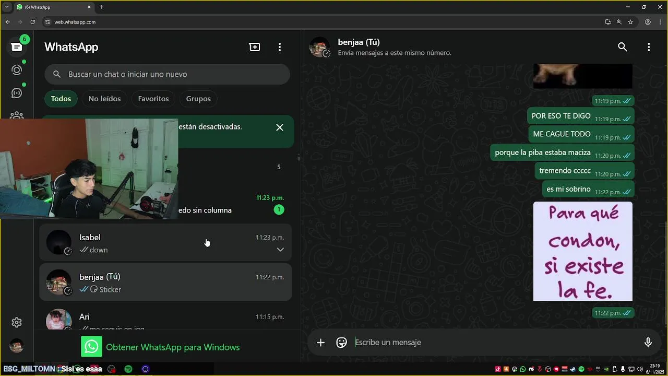
Task: Open contact info via benjaa (Tú) header name
Action: point(359,42)
